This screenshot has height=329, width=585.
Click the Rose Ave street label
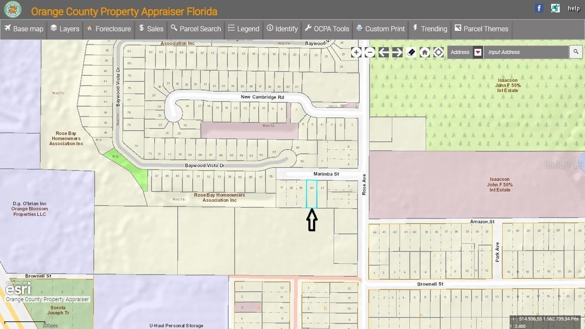(x=365, y=185)
